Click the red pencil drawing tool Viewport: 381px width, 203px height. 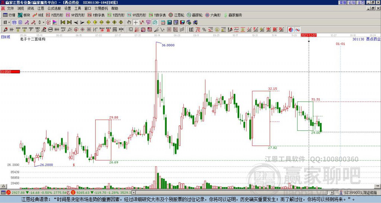(5, 30)
